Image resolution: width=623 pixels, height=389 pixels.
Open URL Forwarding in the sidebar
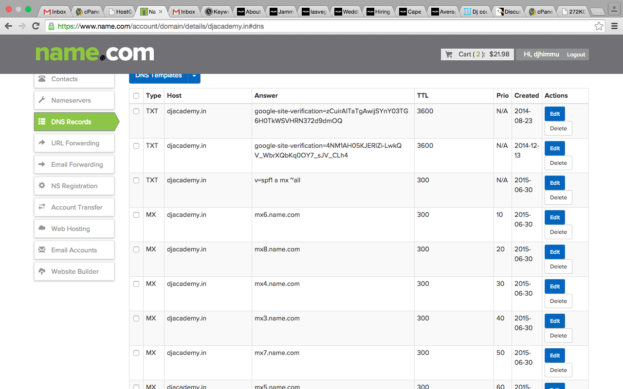74,143
